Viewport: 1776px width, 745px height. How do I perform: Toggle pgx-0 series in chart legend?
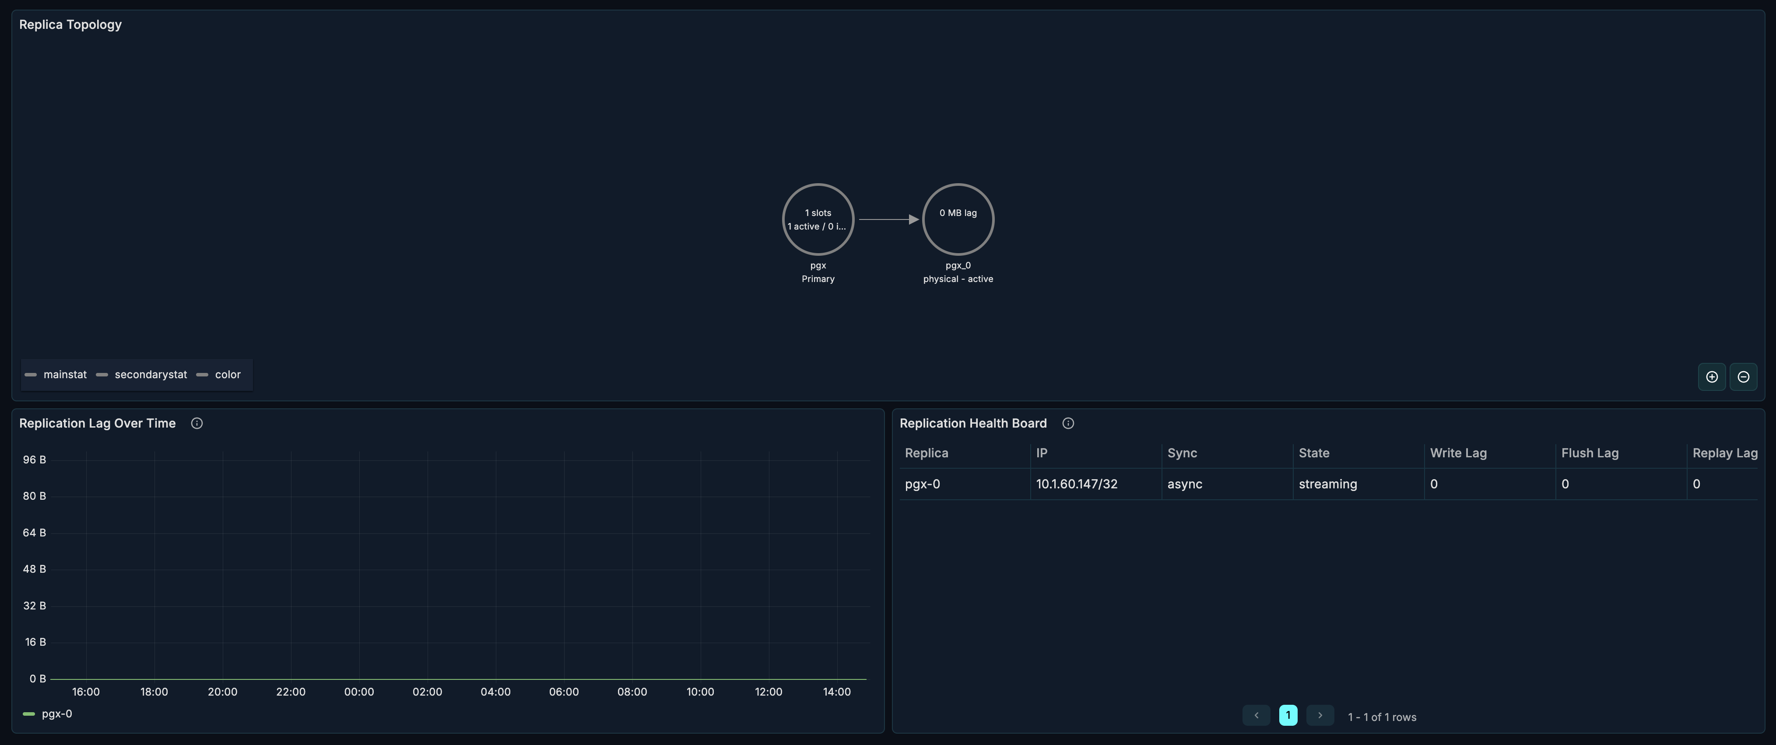click(x=56, y=714)
